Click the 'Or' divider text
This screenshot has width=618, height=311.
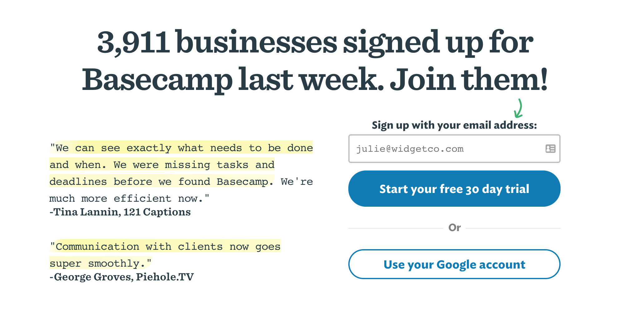click(x=454, y=228)
